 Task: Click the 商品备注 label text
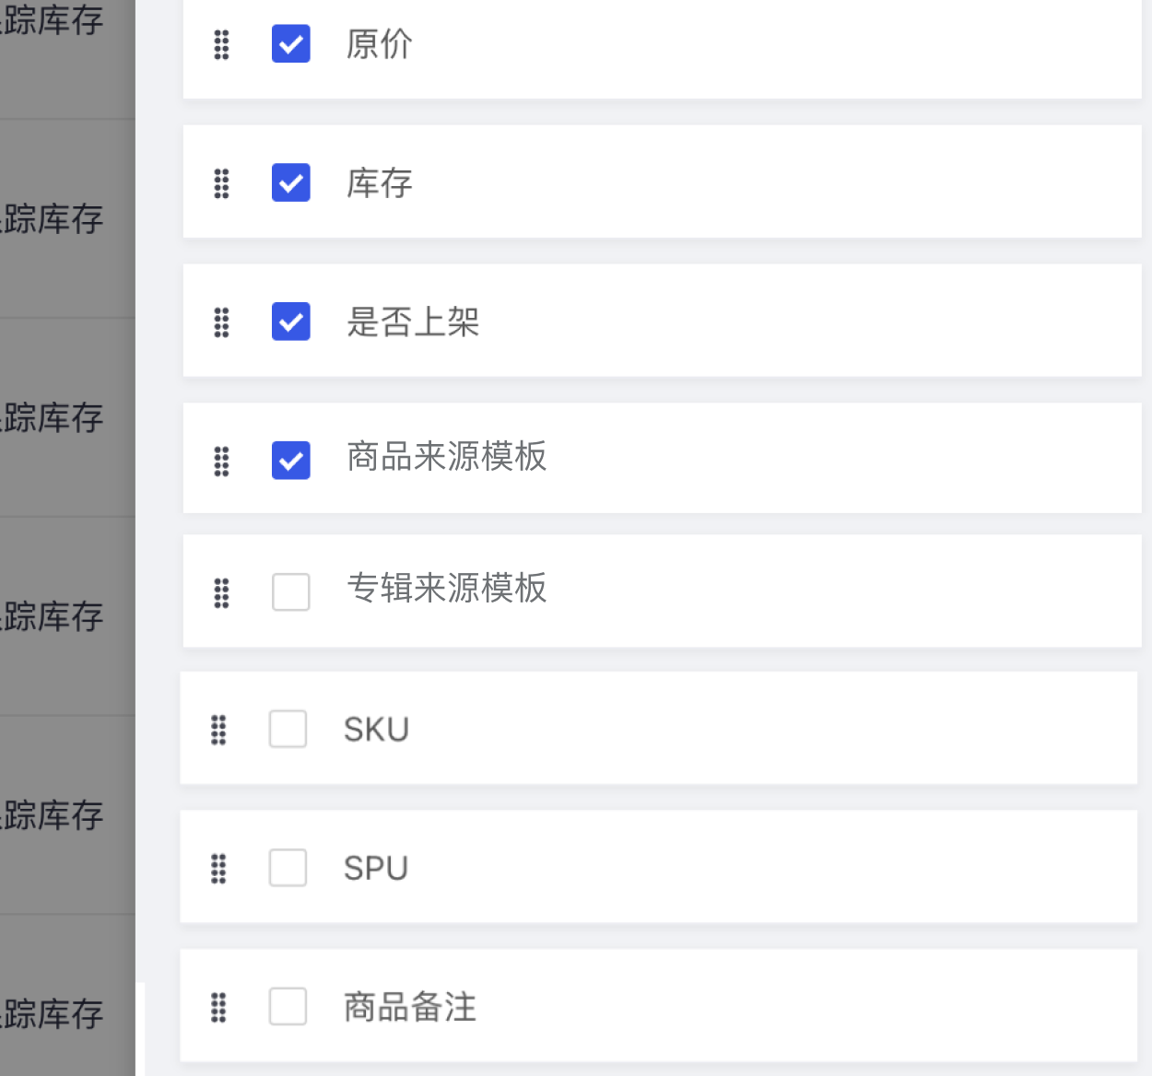pos(410,1007)
